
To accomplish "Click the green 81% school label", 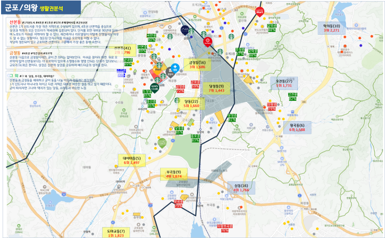I will pyautogui.click(x=232, y=117).
